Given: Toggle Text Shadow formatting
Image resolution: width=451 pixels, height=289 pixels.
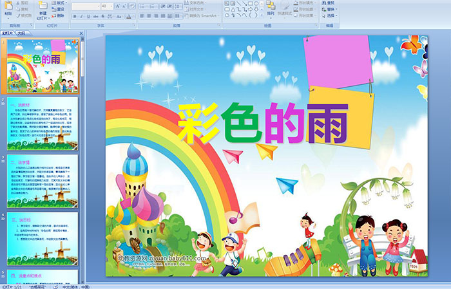Looking at the screenshot, I should [x=102, y=16].
